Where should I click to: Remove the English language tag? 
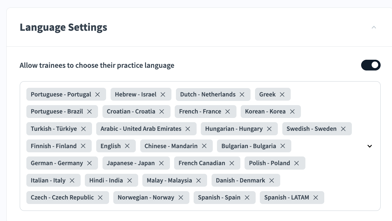coord(127,146)
